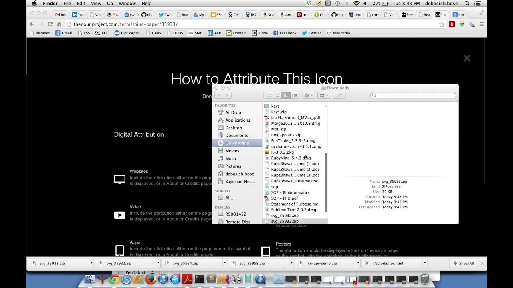Image resolution: width=513 pixels, height=288 pixels.
Task: Open Drive bookmark
Action: click(260, 33)
